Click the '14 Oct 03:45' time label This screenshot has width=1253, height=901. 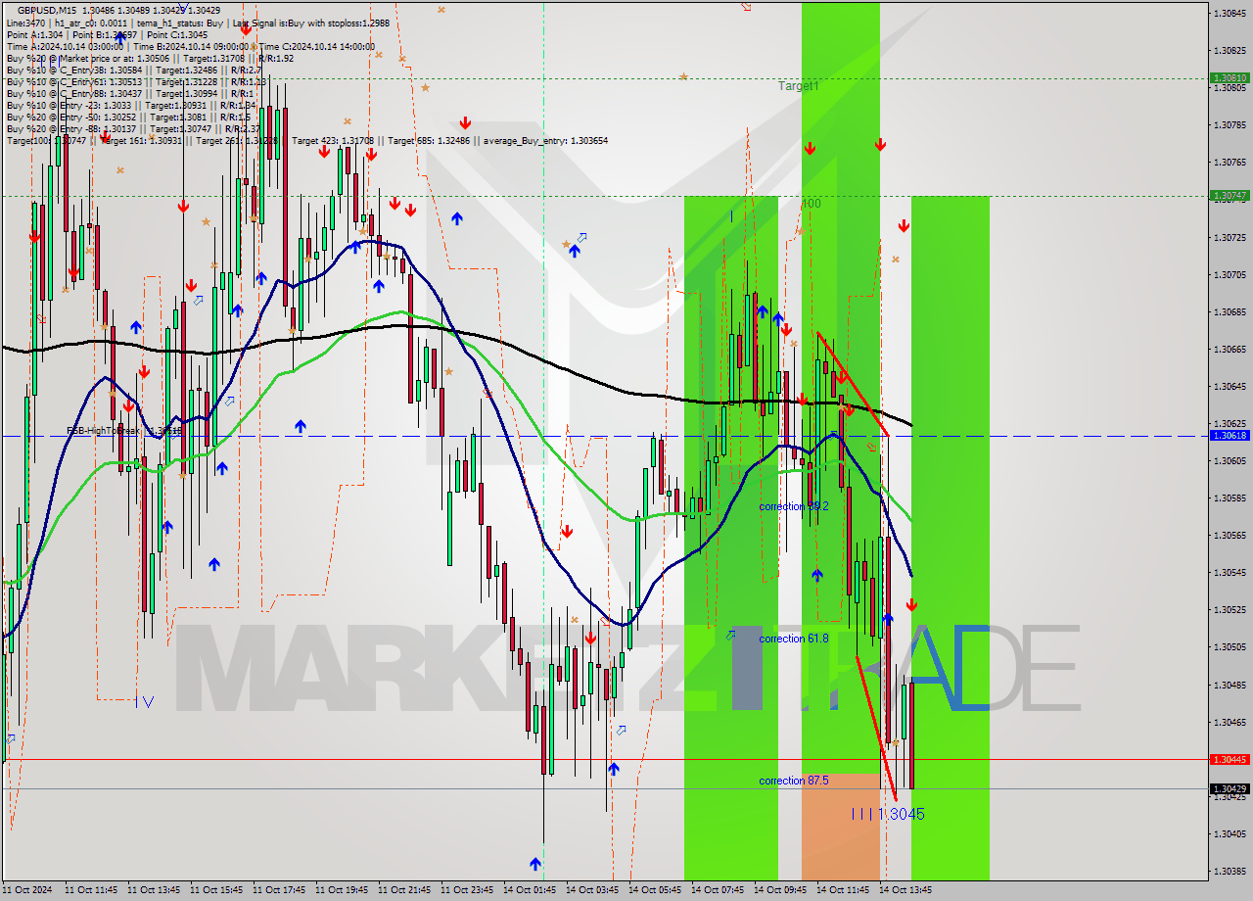592,890
